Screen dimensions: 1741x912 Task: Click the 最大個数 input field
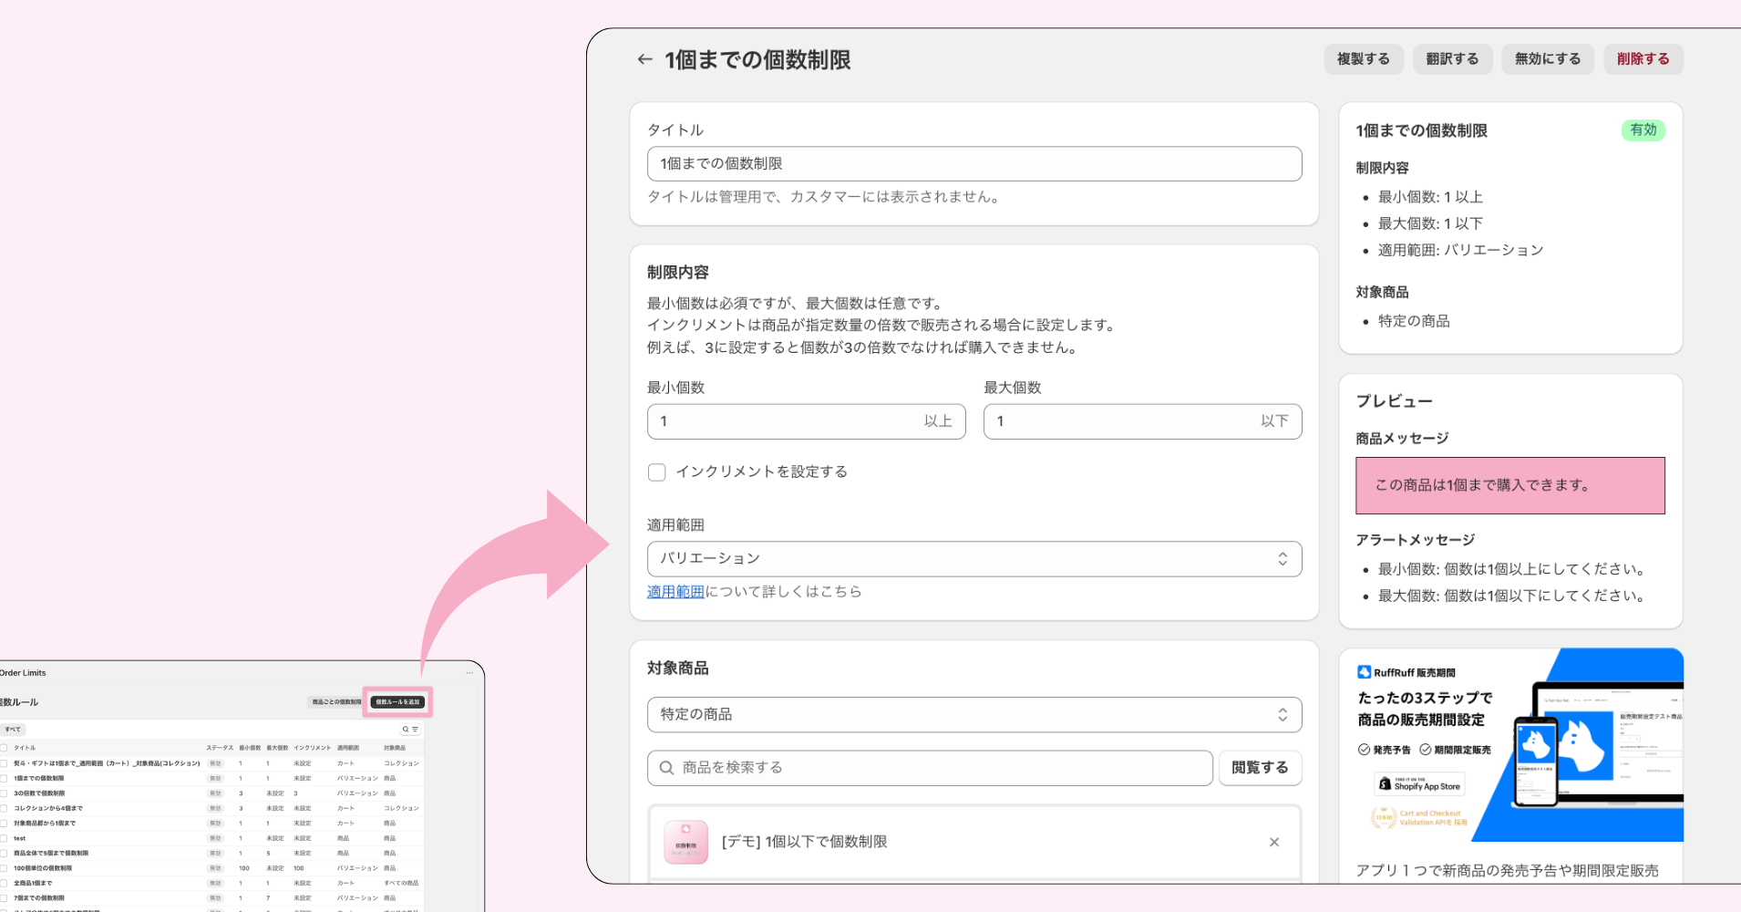pyautogui.click(x=1142, y=421)
